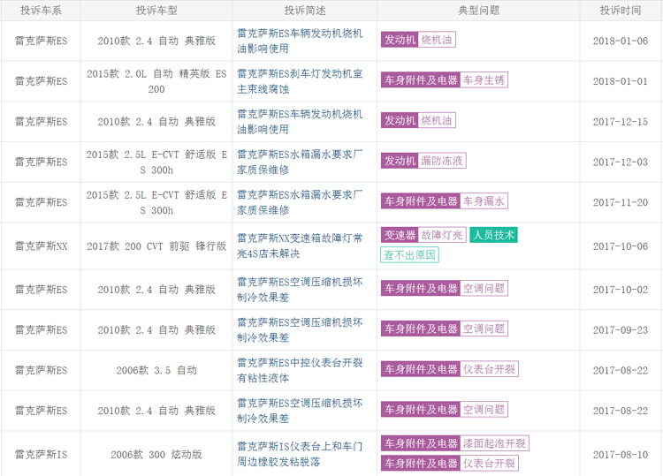
Task: Click 空调问题 tag in the 2010款 row dated 2017-08-22
Action: coord(484,409)
